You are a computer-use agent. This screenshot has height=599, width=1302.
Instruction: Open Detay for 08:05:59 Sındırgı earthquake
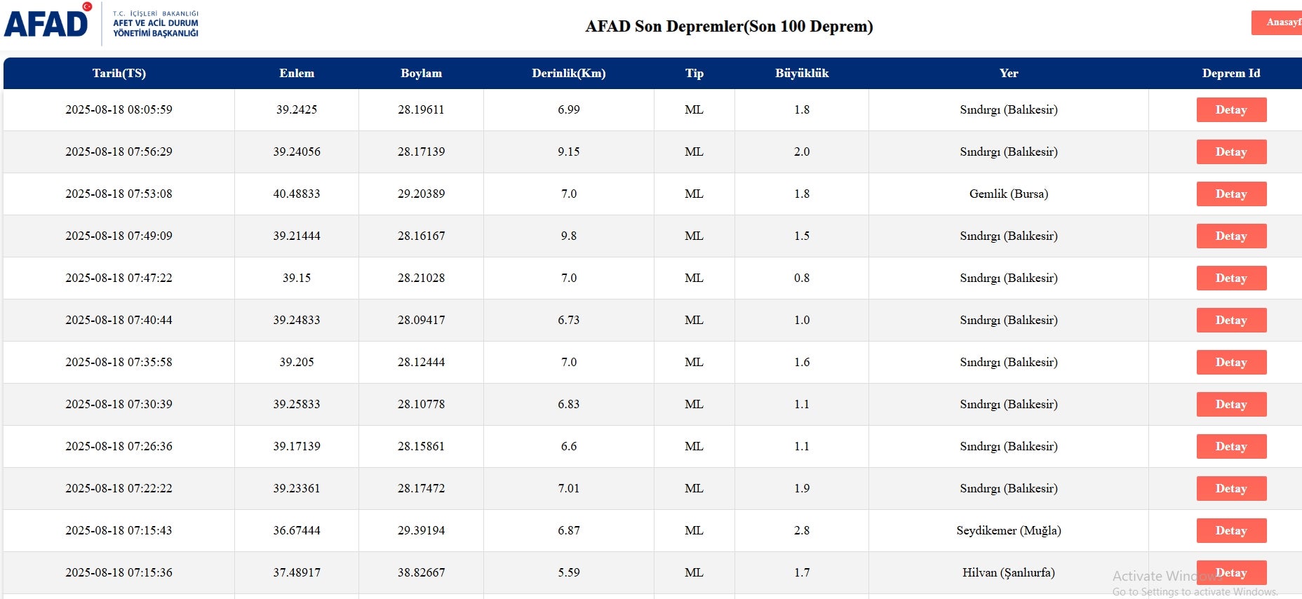point(1230,110)
